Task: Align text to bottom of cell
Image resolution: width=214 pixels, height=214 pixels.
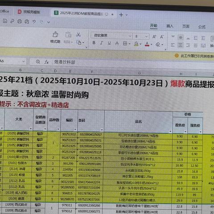Action: pyautogui.click(x=188, y=38)
